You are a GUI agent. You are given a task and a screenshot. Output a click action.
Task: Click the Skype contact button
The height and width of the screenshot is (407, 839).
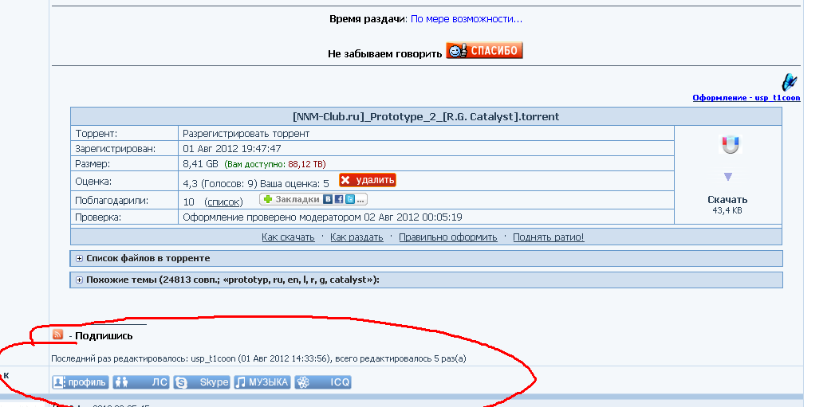203,382
